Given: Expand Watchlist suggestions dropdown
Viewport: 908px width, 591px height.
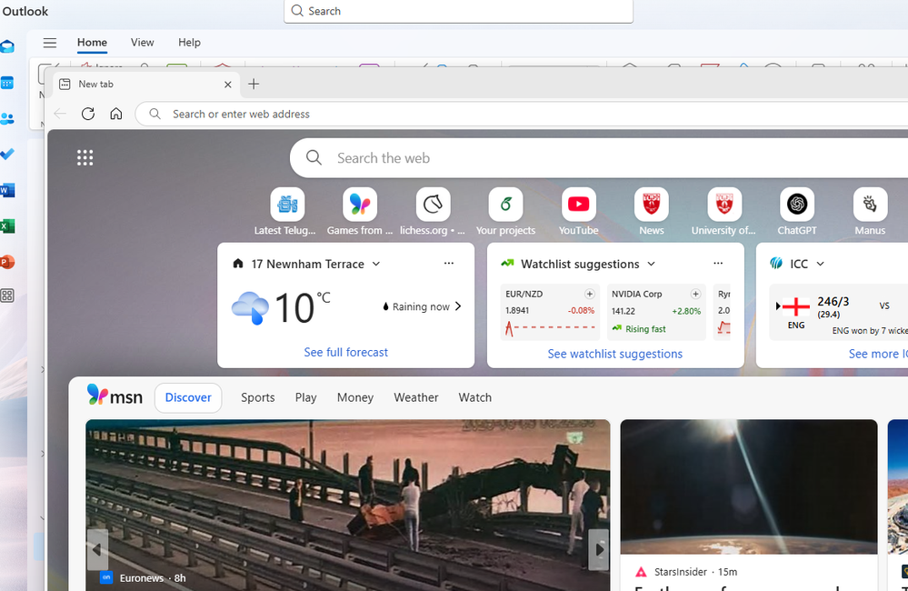Looking at the screenshot, I should tap(651, 264).
